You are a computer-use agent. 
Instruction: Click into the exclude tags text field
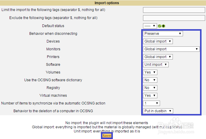click(x=174, y=18)
